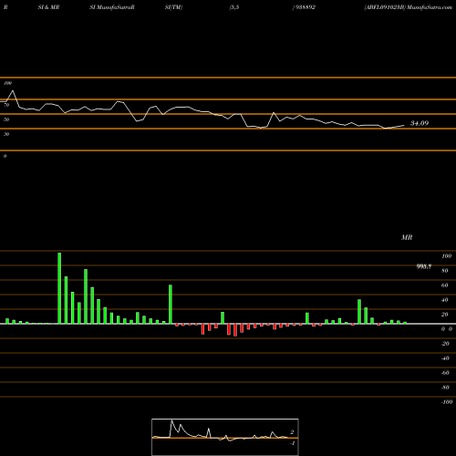Click the mini chart value 2

pos(292,432)
